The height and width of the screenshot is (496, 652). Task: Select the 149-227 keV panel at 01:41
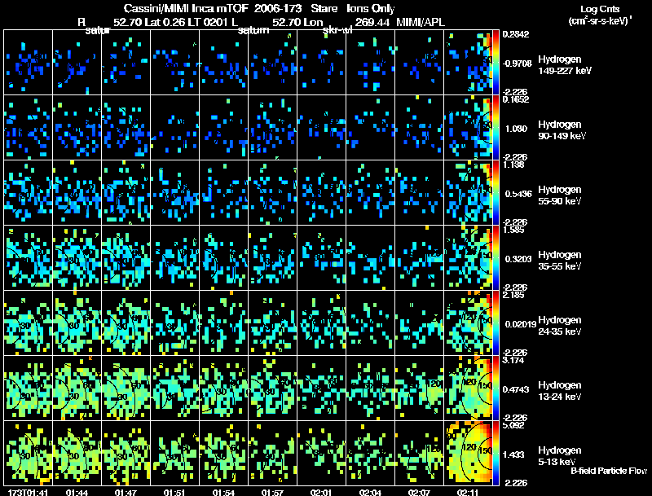coord(28,63)
